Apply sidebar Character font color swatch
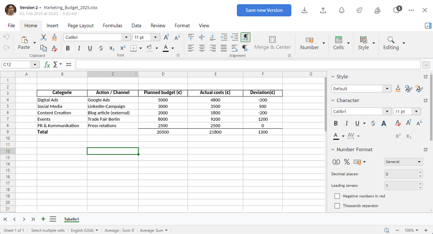The height and width of the screenshot is (234, 433). [336, 136]
